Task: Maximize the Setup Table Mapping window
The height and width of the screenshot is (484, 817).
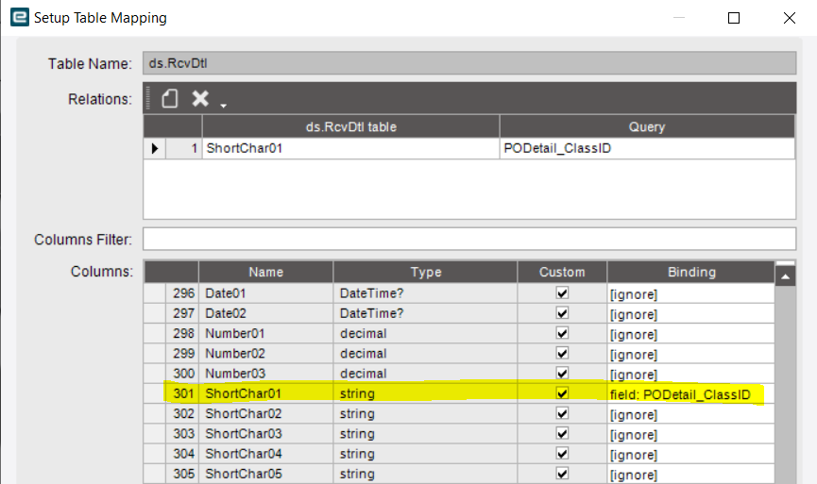Action: [x=734, y=18]
